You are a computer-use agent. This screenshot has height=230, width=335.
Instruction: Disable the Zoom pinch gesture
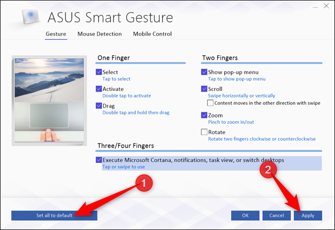(204, 115)
